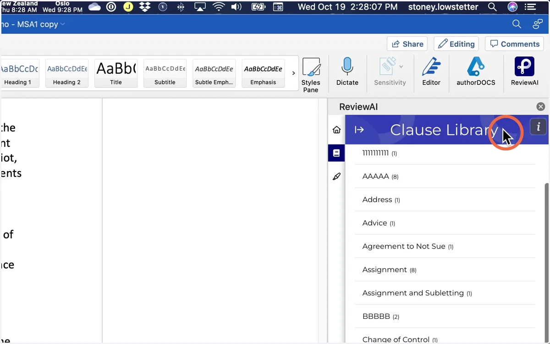This screenshot has width=550, height=344.
Task: Open the keyboard input source menu
Action: 278,7
